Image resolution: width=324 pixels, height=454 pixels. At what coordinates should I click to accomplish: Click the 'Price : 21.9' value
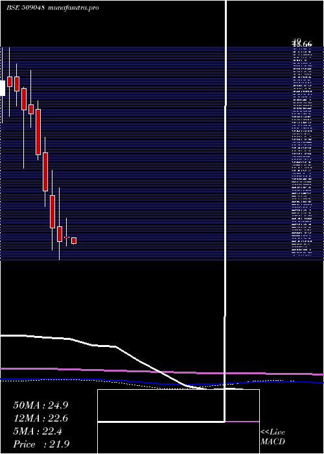click(x=41, y=444)
